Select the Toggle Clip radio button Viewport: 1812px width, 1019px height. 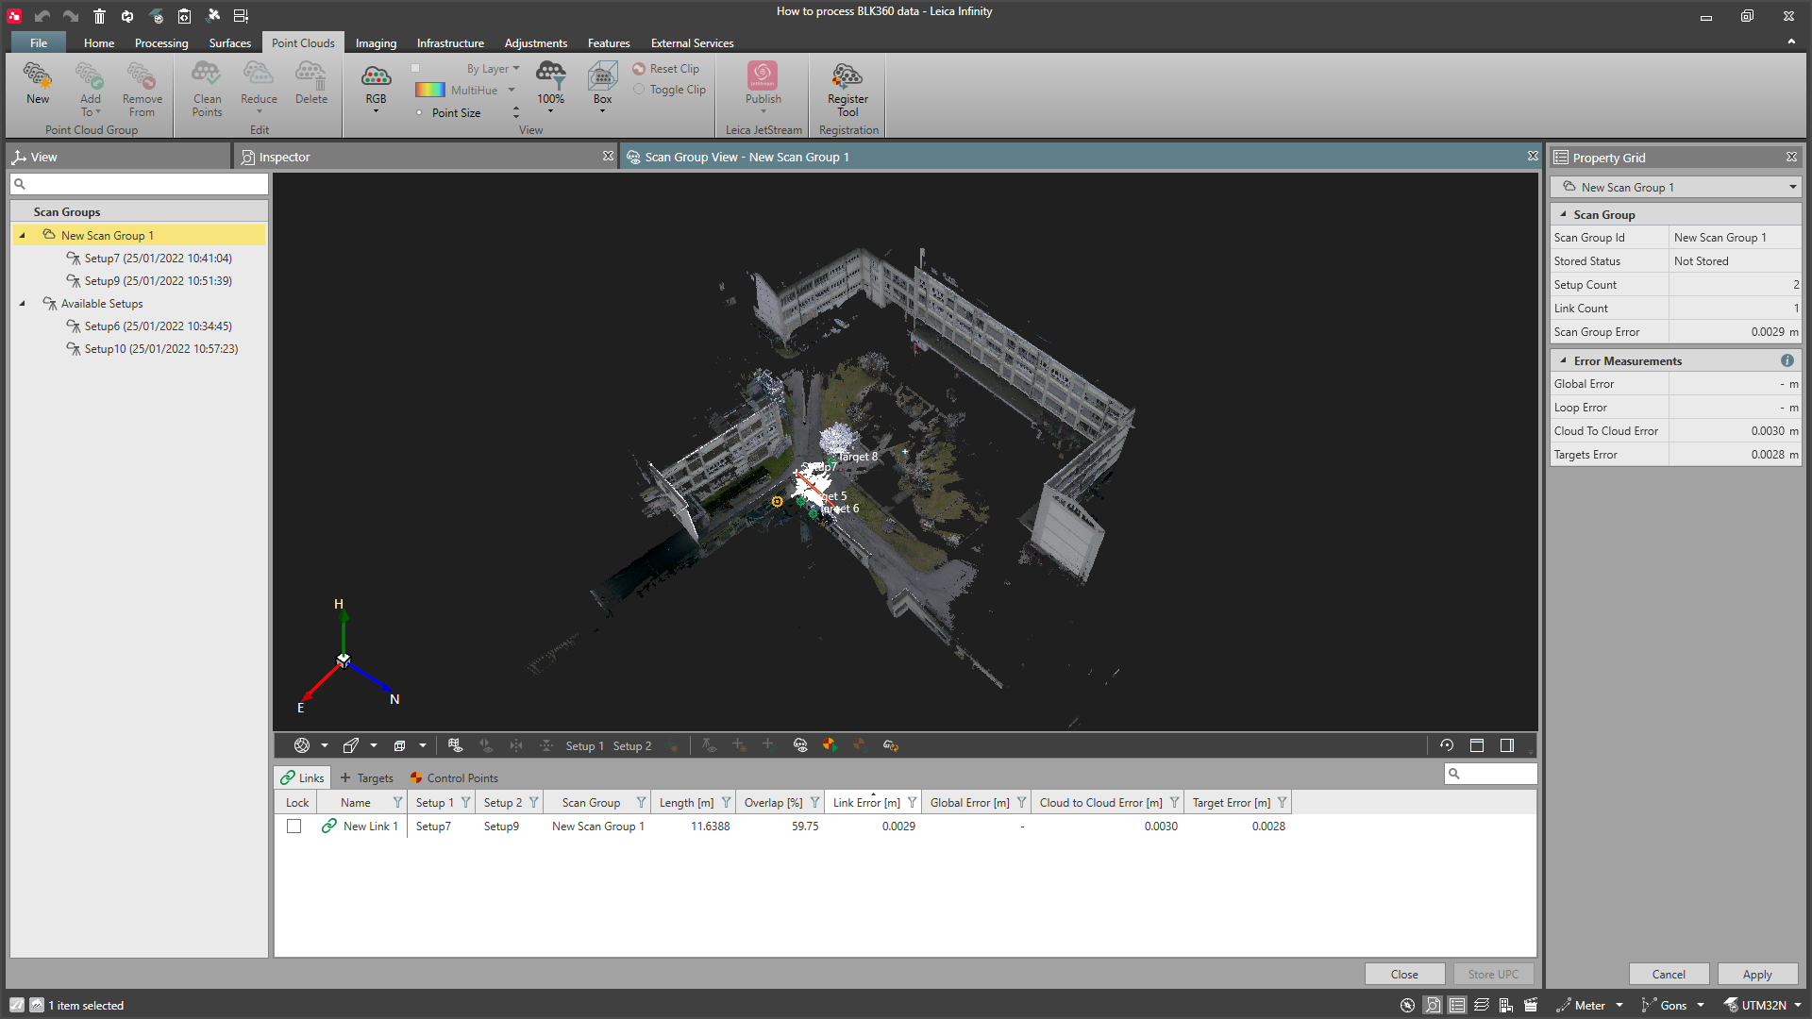coord(639,90)
